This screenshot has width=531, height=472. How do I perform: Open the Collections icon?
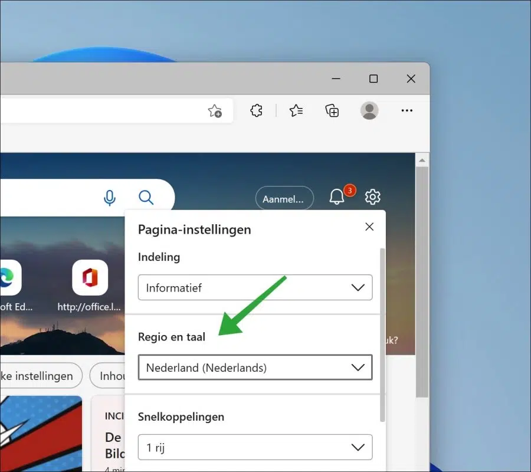pyautogui.click(x=332, y=110)
